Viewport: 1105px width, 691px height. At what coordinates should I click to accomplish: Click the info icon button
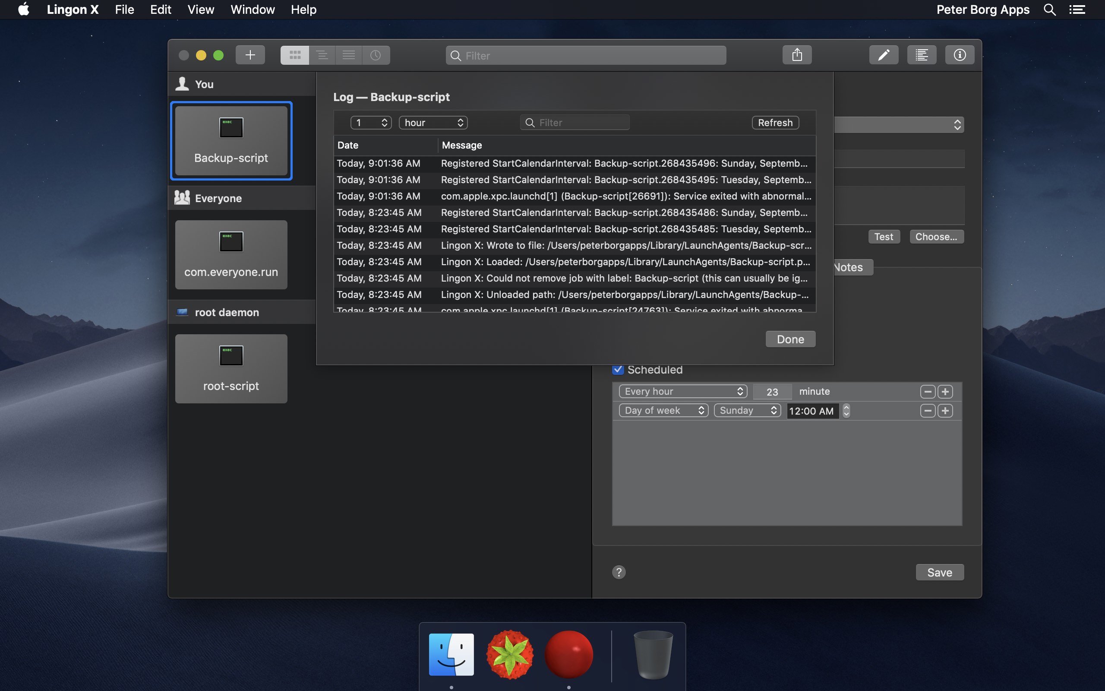(x=960, y=54)
